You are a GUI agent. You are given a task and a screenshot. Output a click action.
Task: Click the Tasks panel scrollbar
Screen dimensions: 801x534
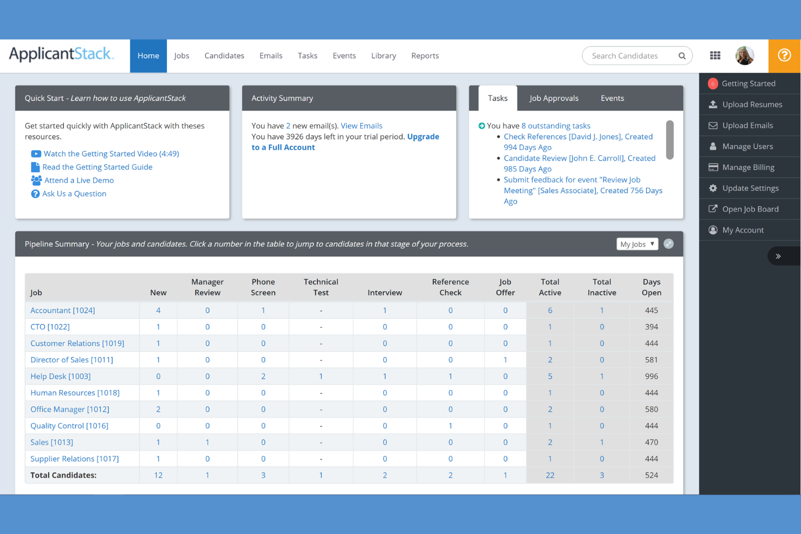[669, 140]
